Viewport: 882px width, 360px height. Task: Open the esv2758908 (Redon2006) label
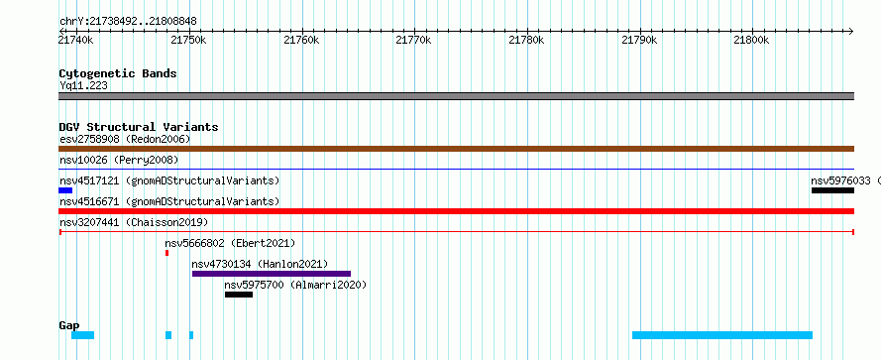click(126, 139)
